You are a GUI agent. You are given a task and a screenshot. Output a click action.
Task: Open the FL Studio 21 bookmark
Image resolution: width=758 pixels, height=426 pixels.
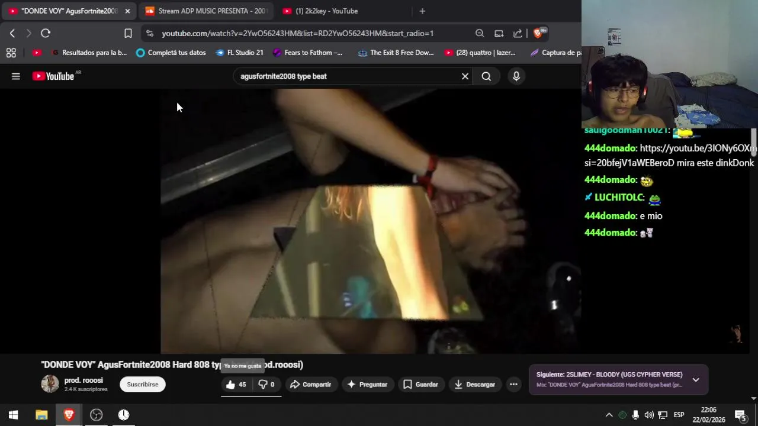tap(239, 53)
